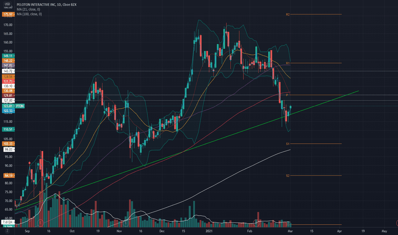This screenshot has width=398, height=235.
Task: Open the November earnings E marker
Action: point(126,223)
